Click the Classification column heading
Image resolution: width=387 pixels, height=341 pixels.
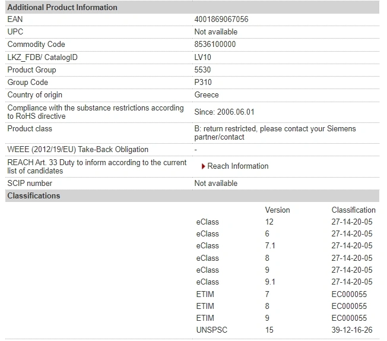pos(353,210)
